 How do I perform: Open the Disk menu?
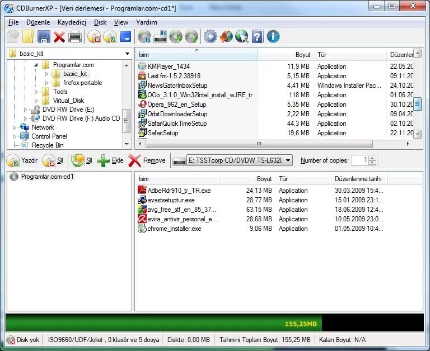[x=100, y=22]
